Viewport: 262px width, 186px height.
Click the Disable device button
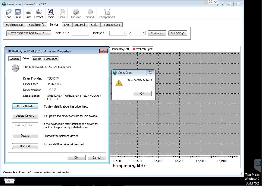25,136
